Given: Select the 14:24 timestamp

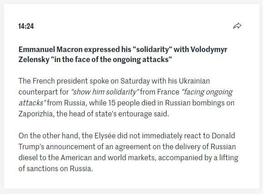Looking at the screenshot, I should click(26, 26).
